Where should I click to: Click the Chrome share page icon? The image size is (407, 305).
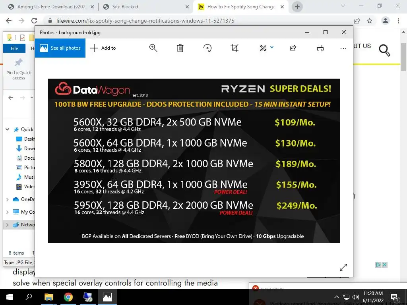[x=357, y=21]
